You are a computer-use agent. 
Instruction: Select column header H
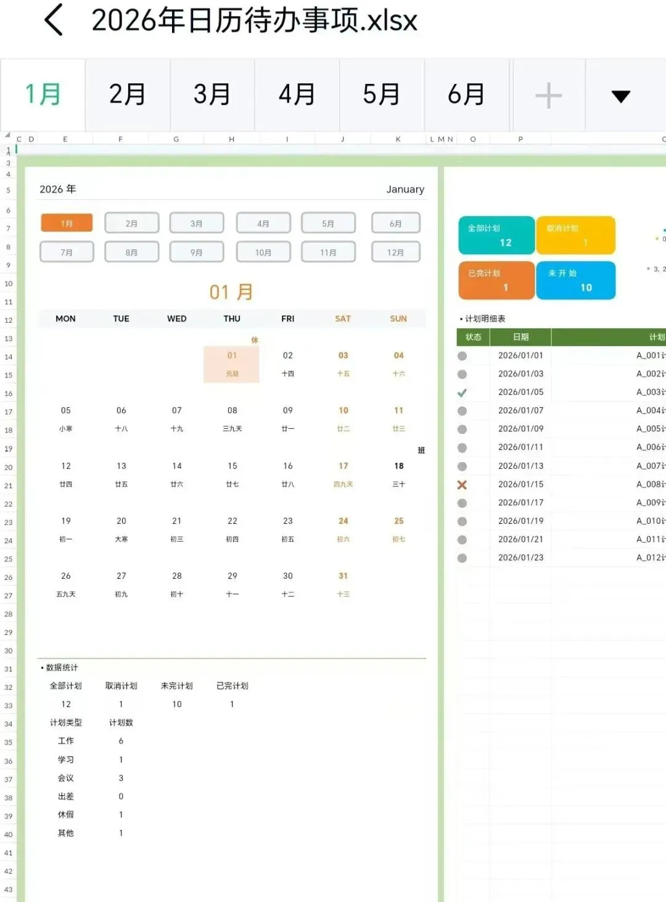point(232,139)
